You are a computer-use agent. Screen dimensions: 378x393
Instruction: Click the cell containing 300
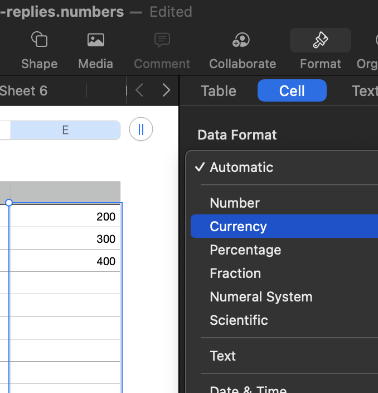click(x=65, y=239)
